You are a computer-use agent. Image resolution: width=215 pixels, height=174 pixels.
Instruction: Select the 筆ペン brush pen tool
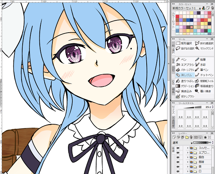[202, 70]
